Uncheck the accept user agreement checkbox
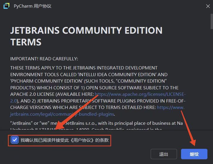Image resolution: width=213 pixels, height=164 pixels. coord(15,140)
